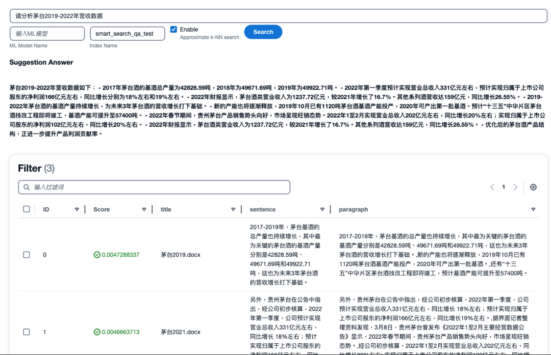Click the Suggestion Answer heading
This screenshot has width=551, height=355.
(41, 62)
